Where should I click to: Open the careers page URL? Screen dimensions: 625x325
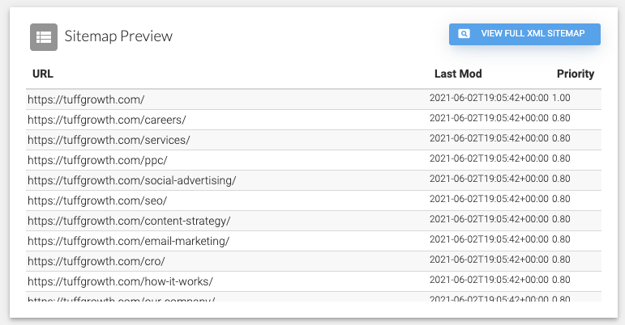(x=106, y=120)
